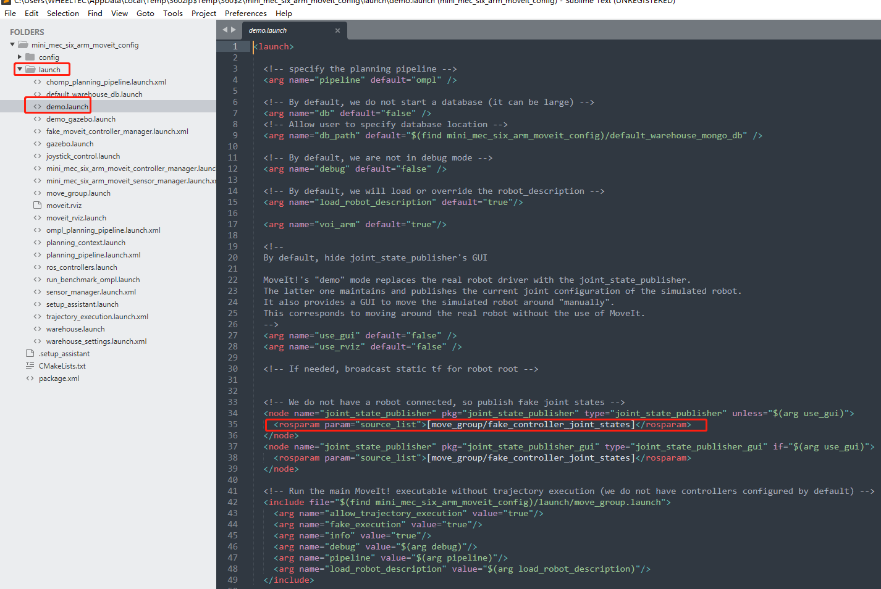
Task: Open joystick_control.launch file
Action: (83, 156)
